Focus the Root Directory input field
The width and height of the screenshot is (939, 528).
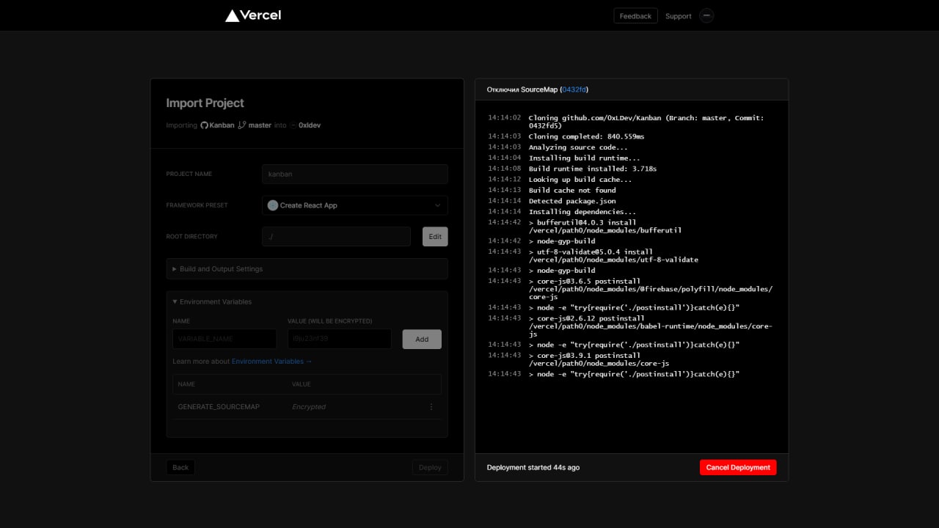tap(336, 237)
